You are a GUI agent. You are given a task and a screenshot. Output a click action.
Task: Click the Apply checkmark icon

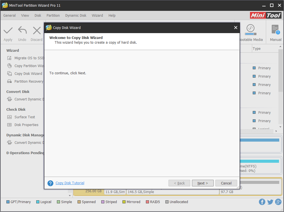coord(8,30)
